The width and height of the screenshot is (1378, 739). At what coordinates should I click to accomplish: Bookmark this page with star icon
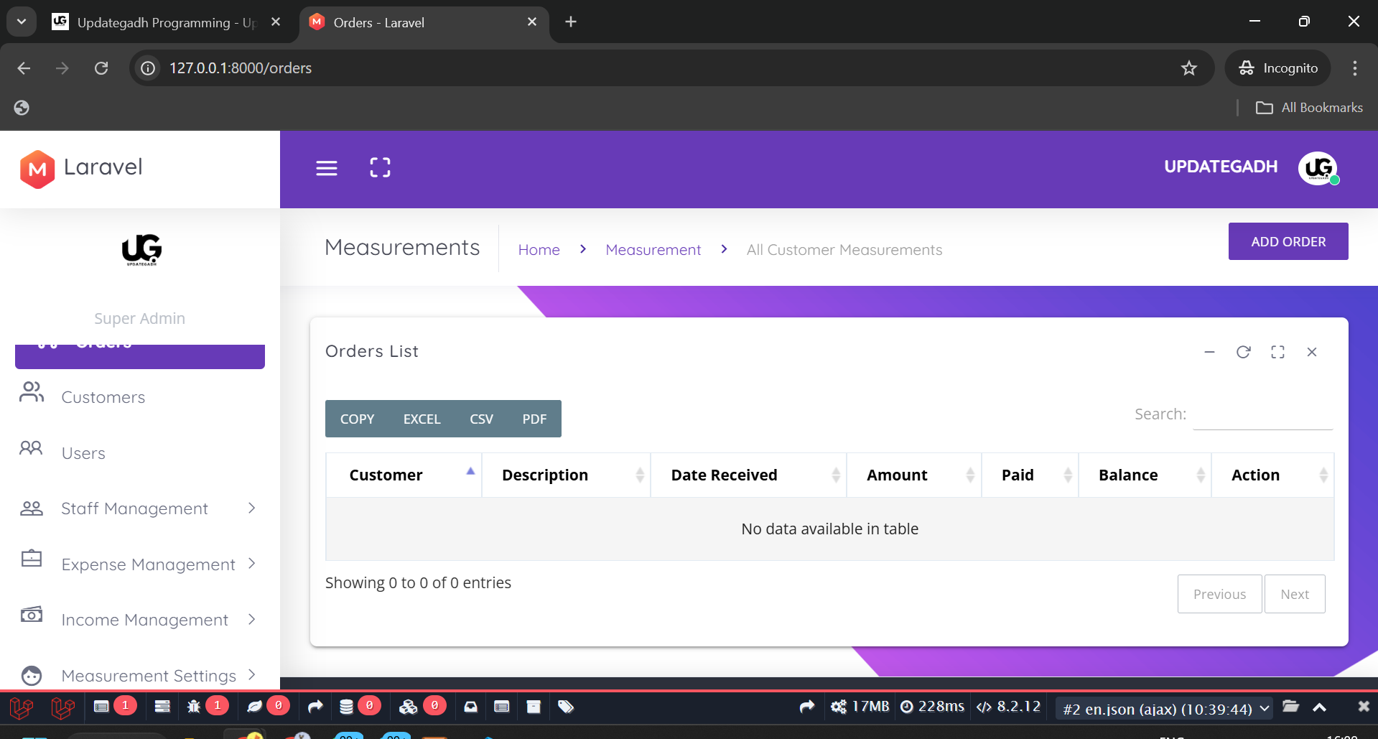[1189, 68]
